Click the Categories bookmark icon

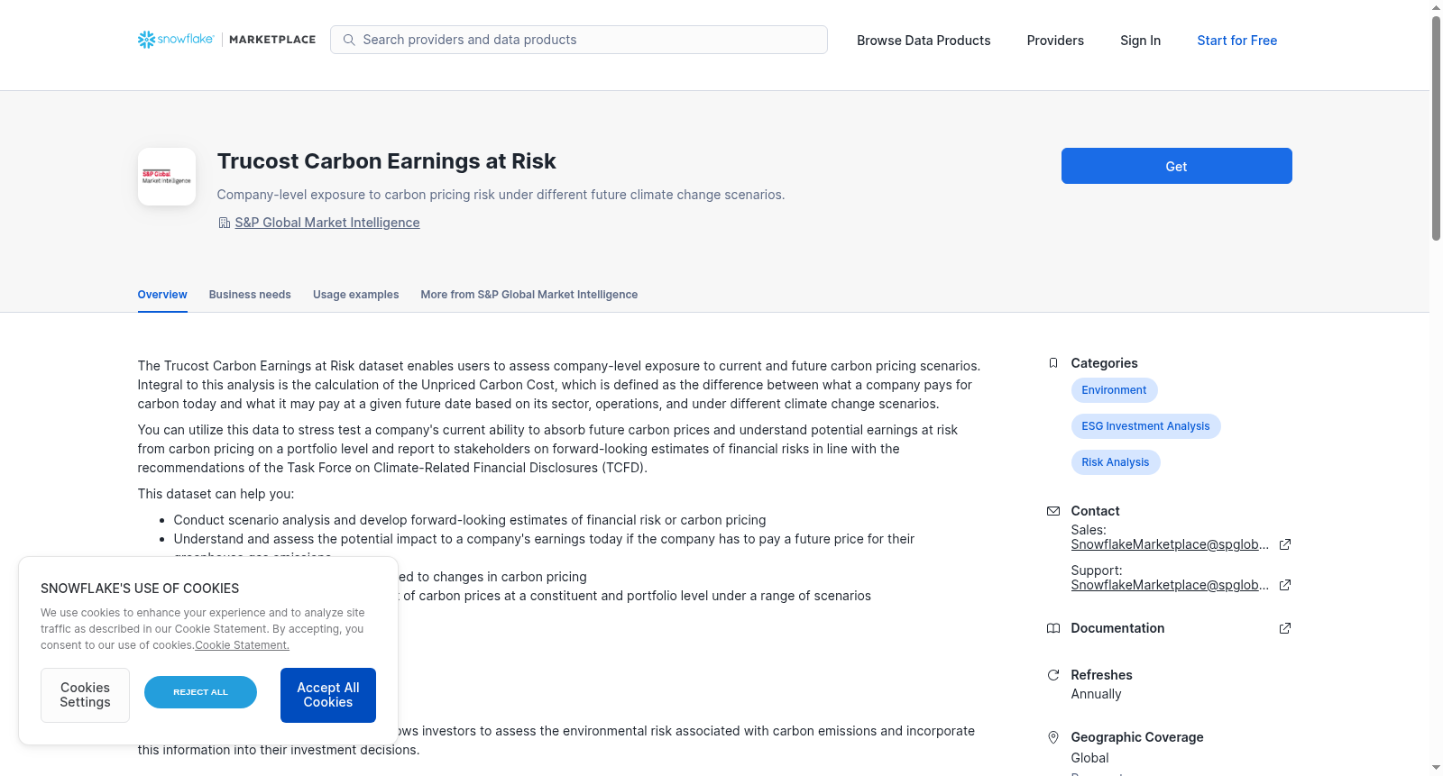pos(1053,363)
